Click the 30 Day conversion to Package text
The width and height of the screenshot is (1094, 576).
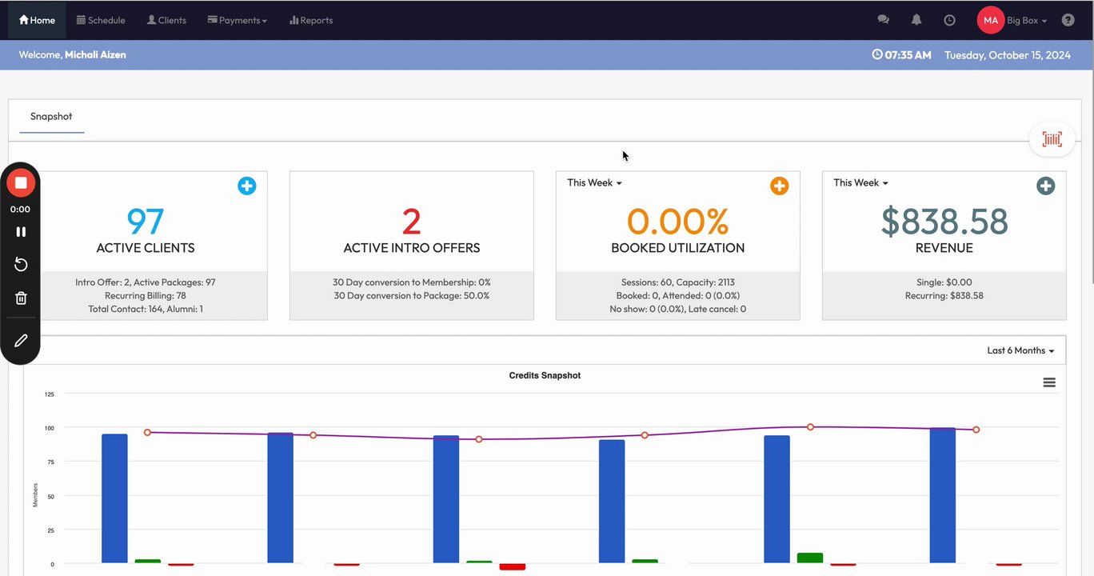coord(412,295)
